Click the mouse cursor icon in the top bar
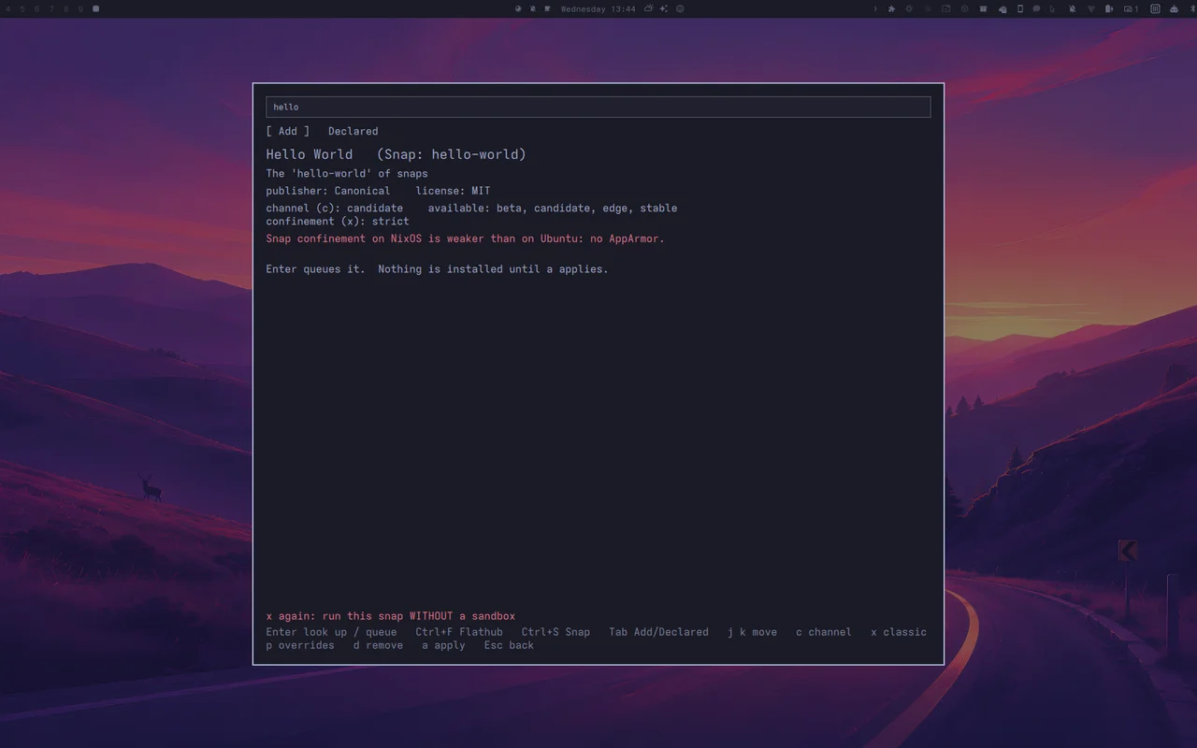This screenshot has width=1197, height=748. point(1053,8)
